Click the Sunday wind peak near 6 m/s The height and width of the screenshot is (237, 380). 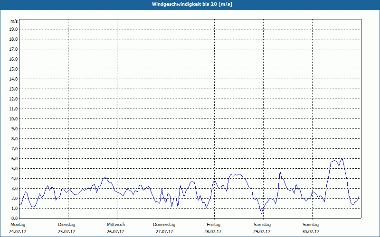click(342, 159)
